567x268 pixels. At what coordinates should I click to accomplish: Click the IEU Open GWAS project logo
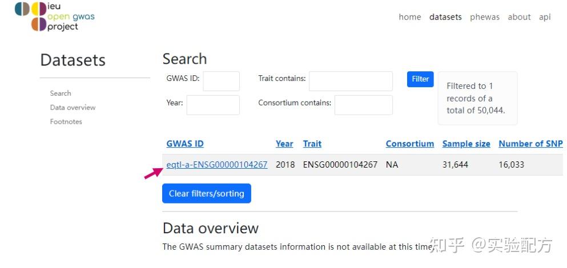[54, 16]
